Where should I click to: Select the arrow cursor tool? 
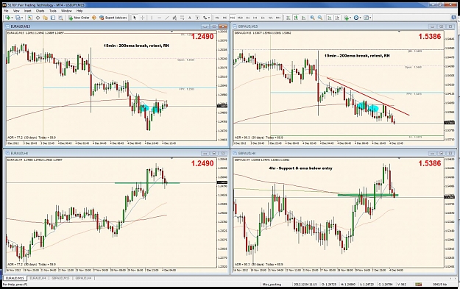[135, 18]
